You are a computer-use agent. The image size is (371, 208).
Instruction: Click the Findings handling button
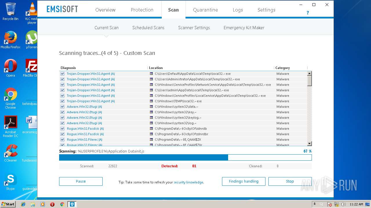click(244, 181)
